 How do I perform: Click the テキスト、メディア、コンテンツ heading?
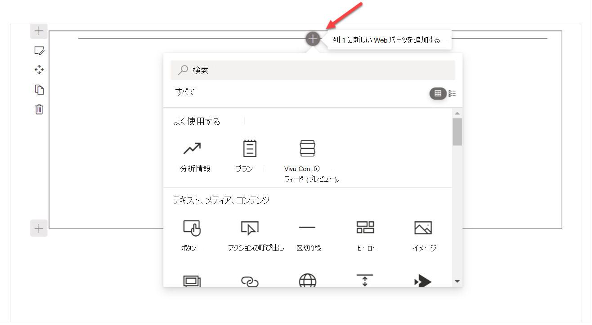coord(221,200)
